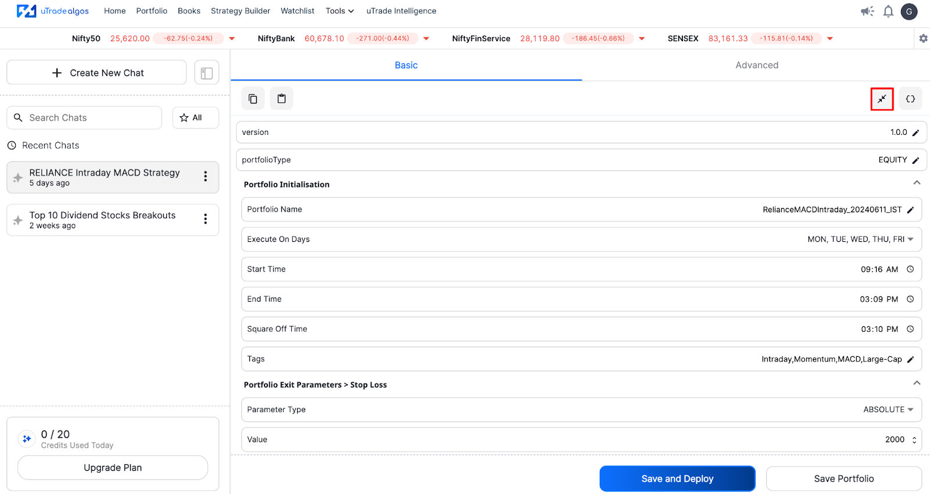
Task: Open the Watchlist page
Action: (x=298, y=11)
